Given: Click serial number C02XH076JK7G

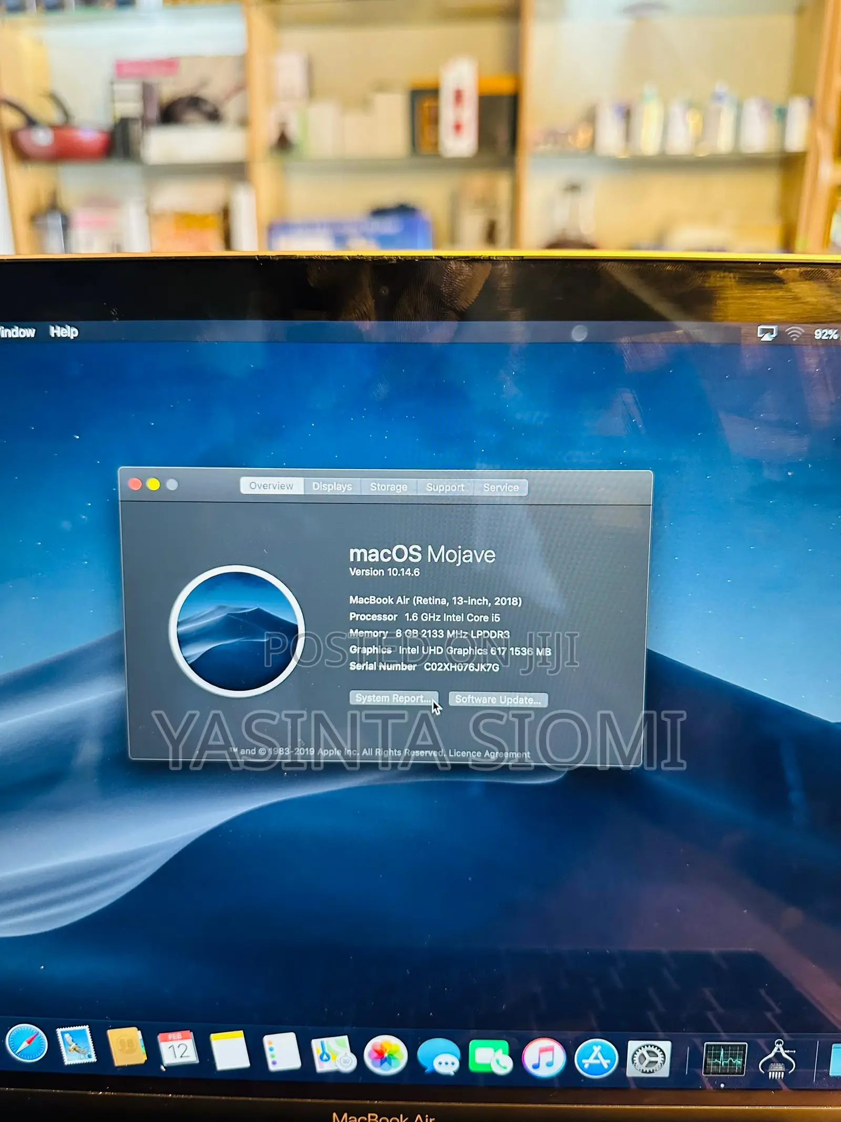Looking at the screenshot, I should [x=461, y=667].
